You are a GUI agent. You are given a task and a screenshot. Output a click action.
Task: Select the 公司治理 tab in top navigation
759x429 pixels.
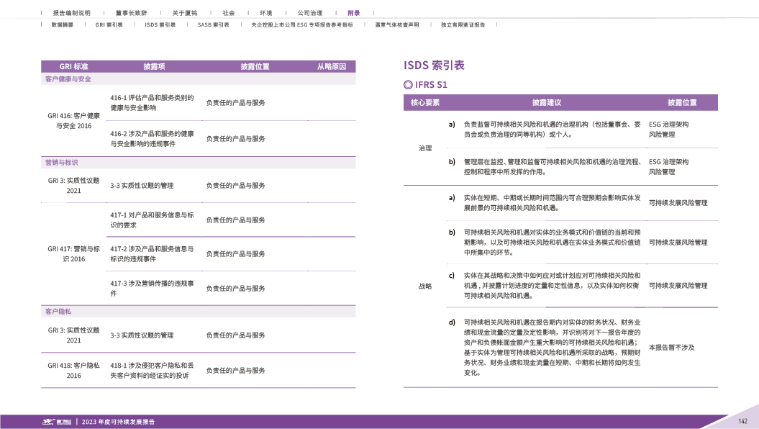click(x=309, y=13)
